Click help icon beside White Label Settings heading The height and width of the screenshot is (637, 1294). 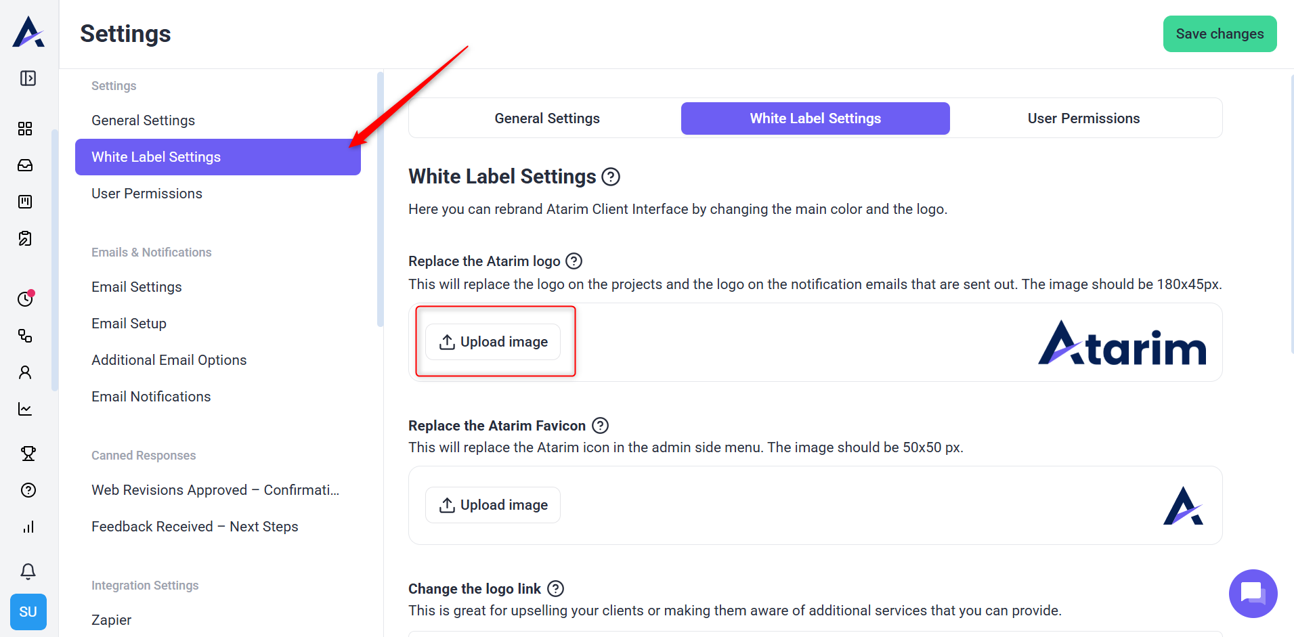pyautogui.click(x=611, y=177)
